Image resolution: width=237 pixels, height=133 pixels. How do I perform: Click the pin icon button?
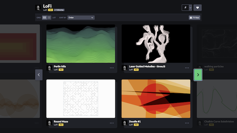pyautogui.click(x=185, y=8)
